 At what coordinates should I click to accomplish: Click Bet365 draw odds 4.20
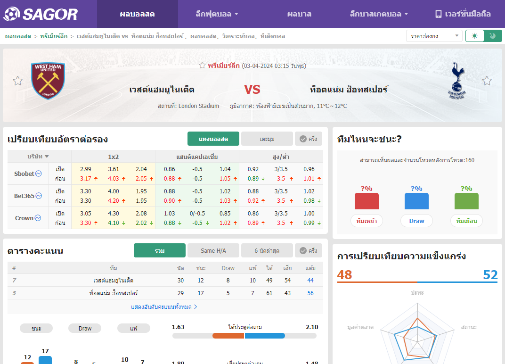(x=114, y=200)
